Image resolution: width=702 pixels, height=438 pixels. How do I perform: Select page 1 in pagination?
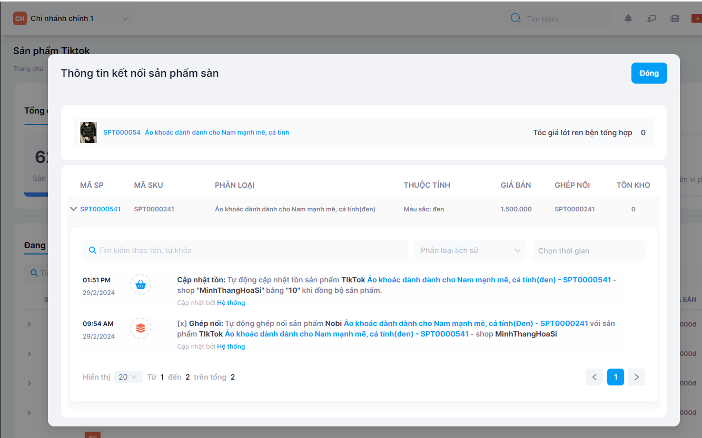click(615, 377)
